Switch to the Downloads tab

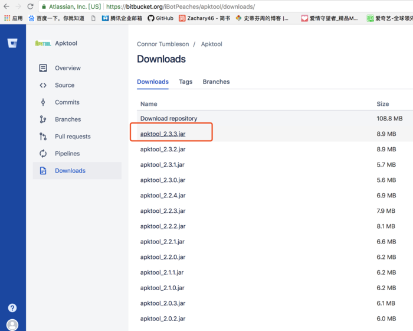[x=153, y=82]
